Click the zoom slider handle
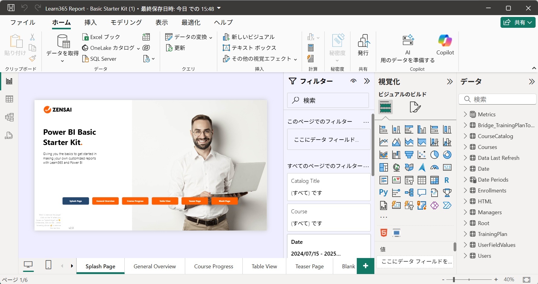 (454, 279)
